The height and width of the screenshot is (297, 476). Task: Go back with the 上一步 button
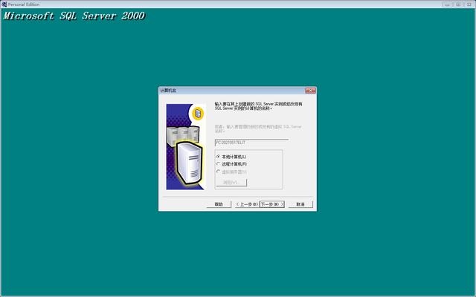pyautogui.click(x=247, y=204)
